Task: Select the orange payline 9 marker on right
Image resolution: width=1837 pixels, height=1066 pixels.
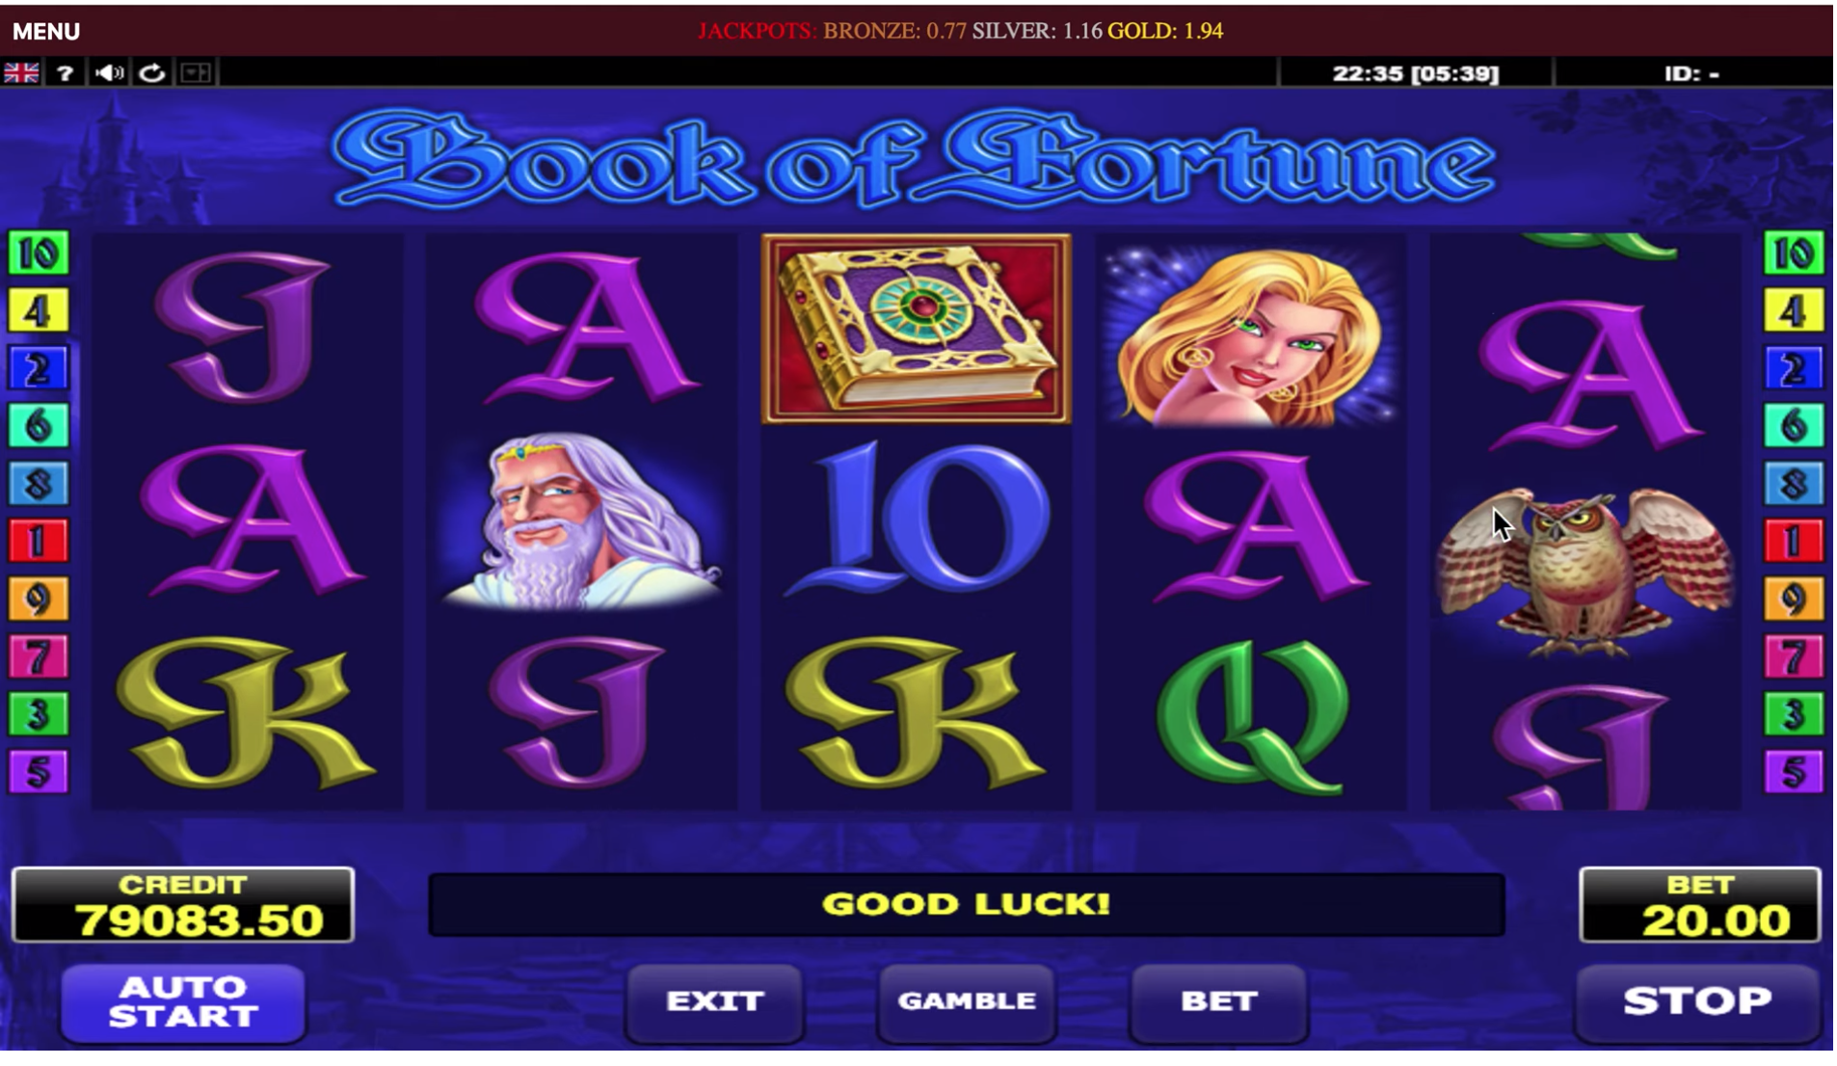Action: [x=1794, y=600]
